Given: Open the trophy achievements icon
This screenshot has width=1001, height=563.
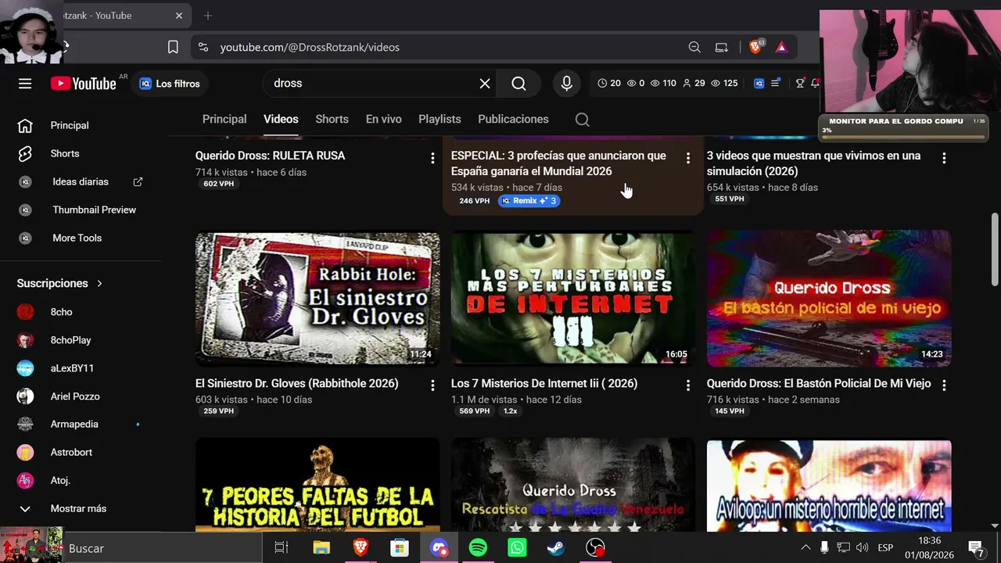Looking at the screenshot, I should click(x=800, y=84).
